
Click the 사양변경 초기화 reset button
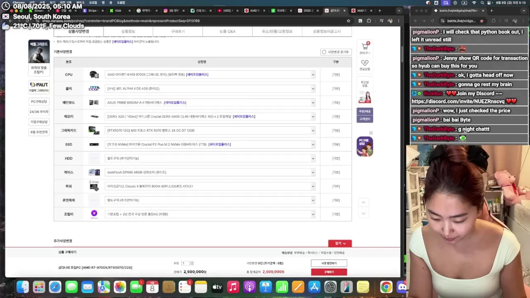336,52
